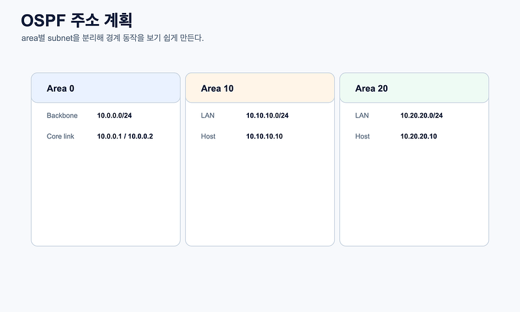Viewport: 520px width, 312px height.
Task: Click the 10.0.0.0/24 backbone subnet value
Action: [x=114, y=116]
